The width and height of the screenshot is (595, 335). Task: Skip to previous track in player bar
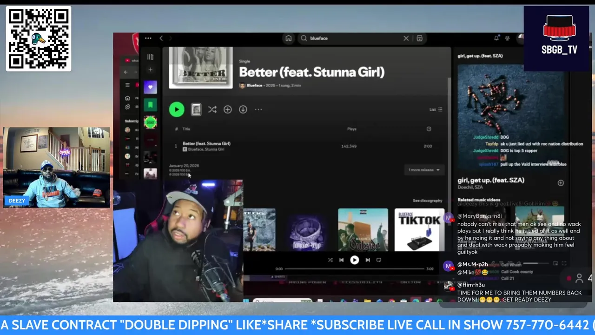pos(342,260)
